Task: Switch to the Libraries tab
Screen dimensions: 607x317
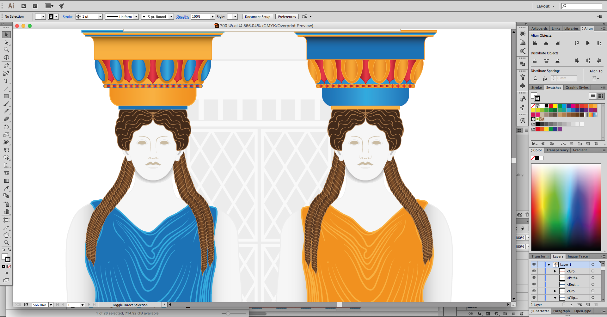Action: coord(571,28)
